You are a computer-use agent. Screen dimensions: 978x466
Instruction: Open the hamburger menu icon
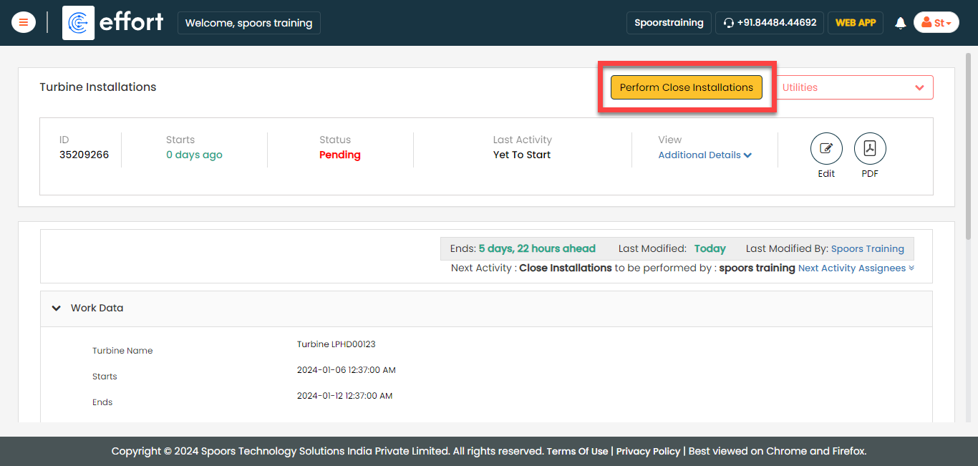tap(24, 22)
